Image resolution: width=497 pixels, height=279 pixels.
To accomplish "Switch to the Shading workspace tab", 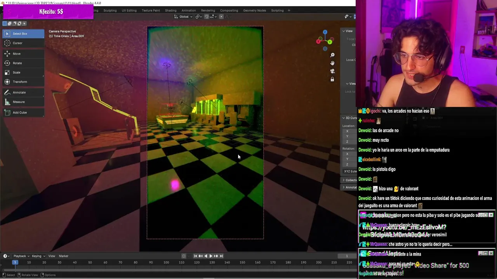I will 170,10.
